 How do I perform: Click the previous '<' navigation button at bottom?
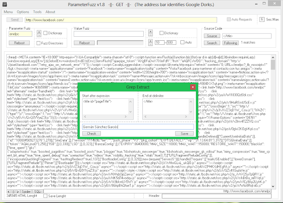tap(8, 191)
